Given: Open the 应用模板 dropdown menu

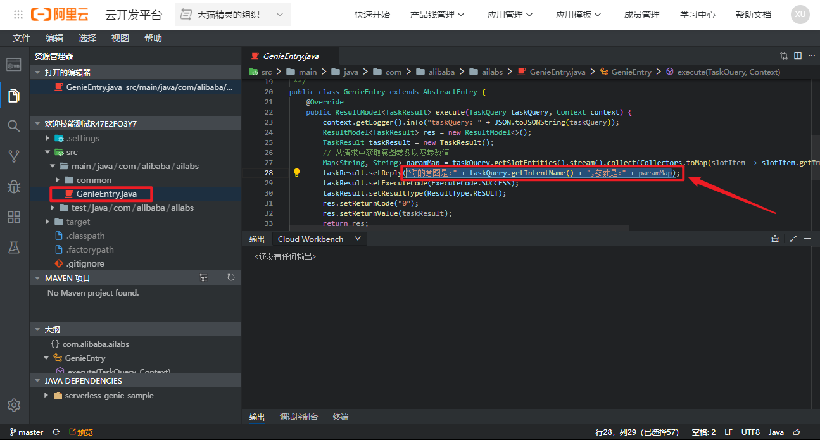Looking at the screenshot, I should coord(579,15).
